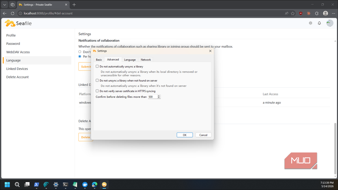Open PowerShell from the taskbar
The height and width of the screenshot is (190, 338).
coord(37,184)
